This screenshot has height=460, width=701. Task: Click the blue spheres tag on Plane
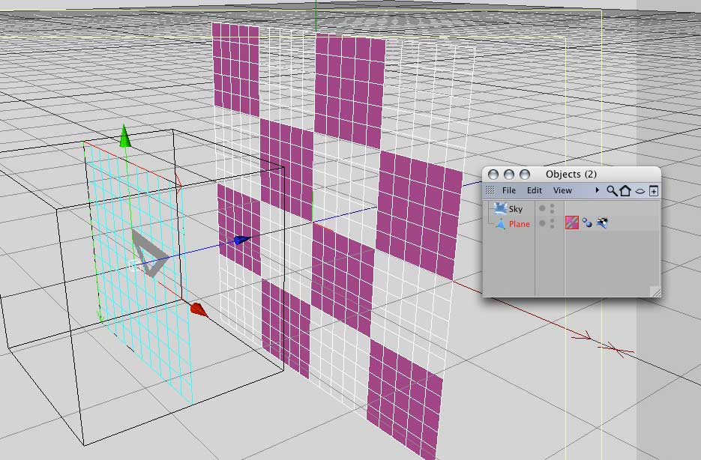coord(587,223)
